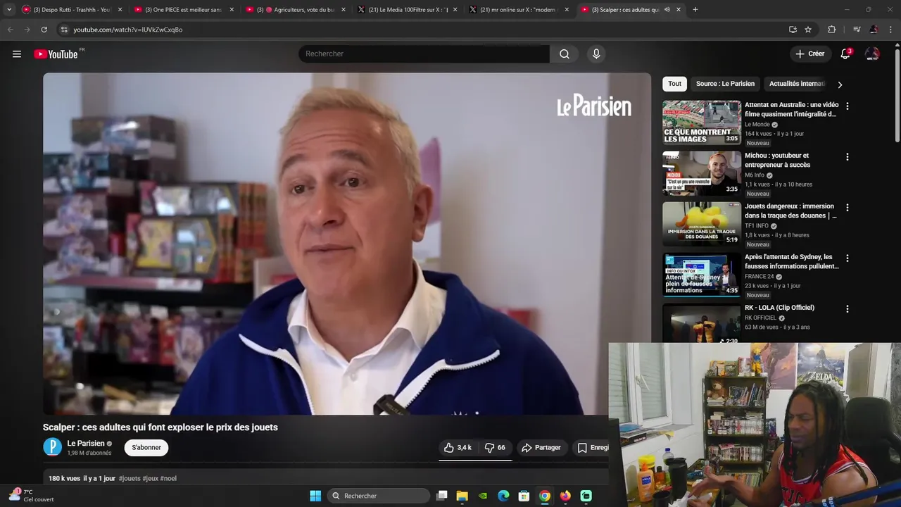Open Le Parisien channel avatar
Image resolution: width=901 pixels, height=507 pixels.
[52, 447]
